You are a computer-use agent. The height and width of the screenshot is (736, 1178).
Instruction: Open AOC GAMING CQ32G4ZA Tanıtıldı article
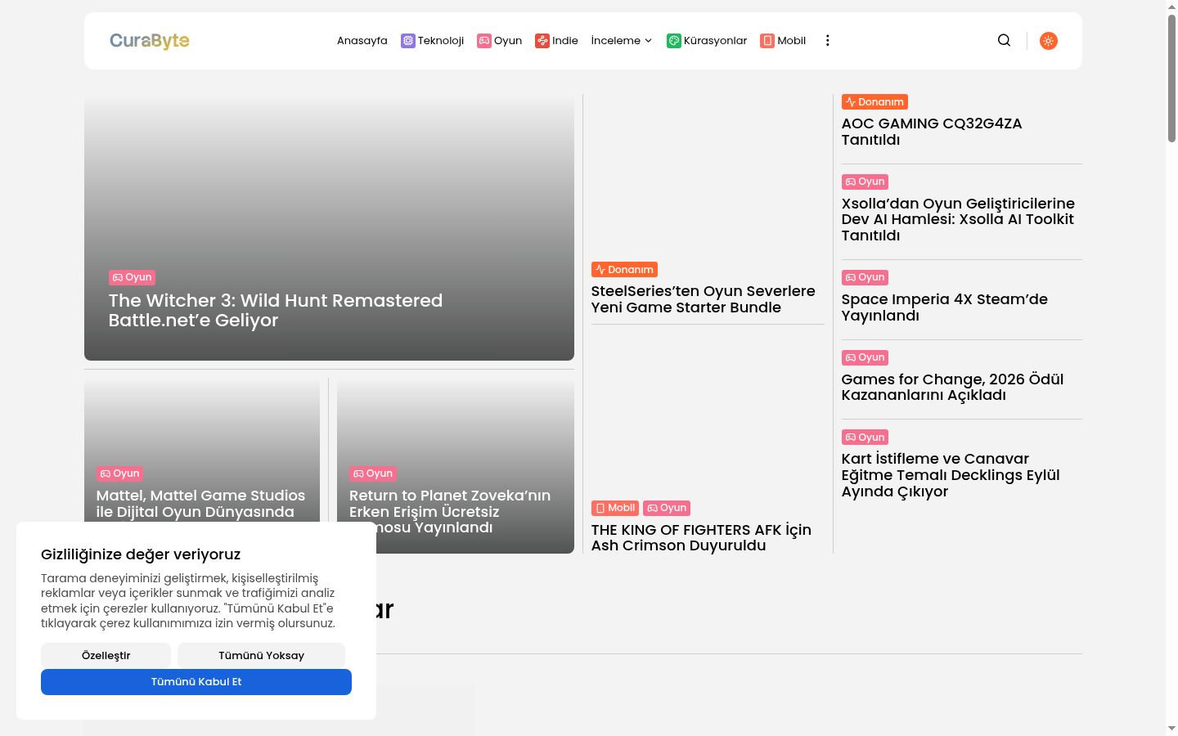coord(932,132)
